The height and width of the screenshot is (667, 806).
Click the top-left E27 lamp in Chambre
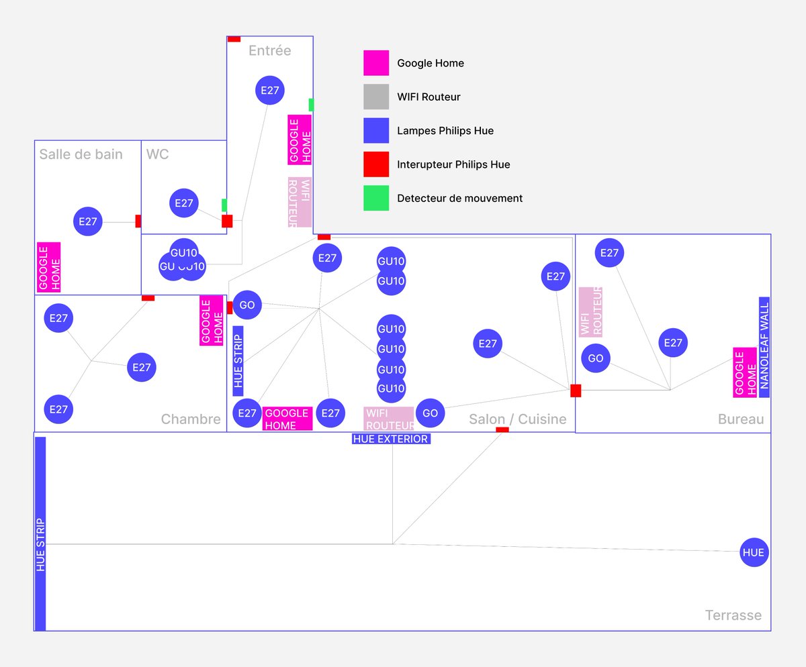58,318
